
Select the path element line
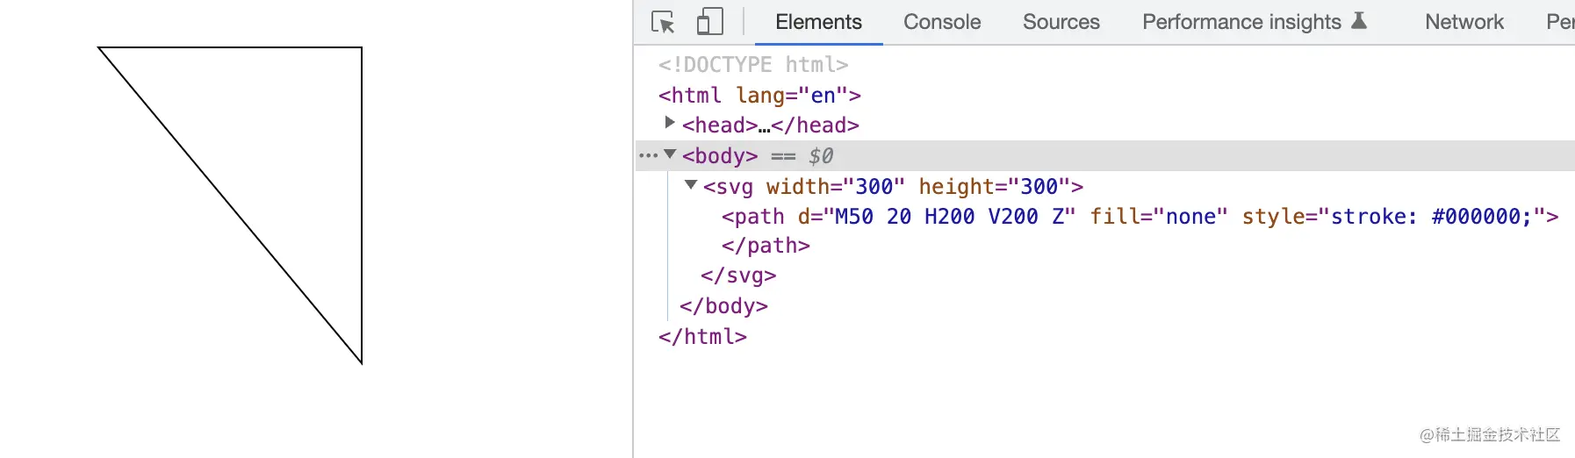coord(752,217)
